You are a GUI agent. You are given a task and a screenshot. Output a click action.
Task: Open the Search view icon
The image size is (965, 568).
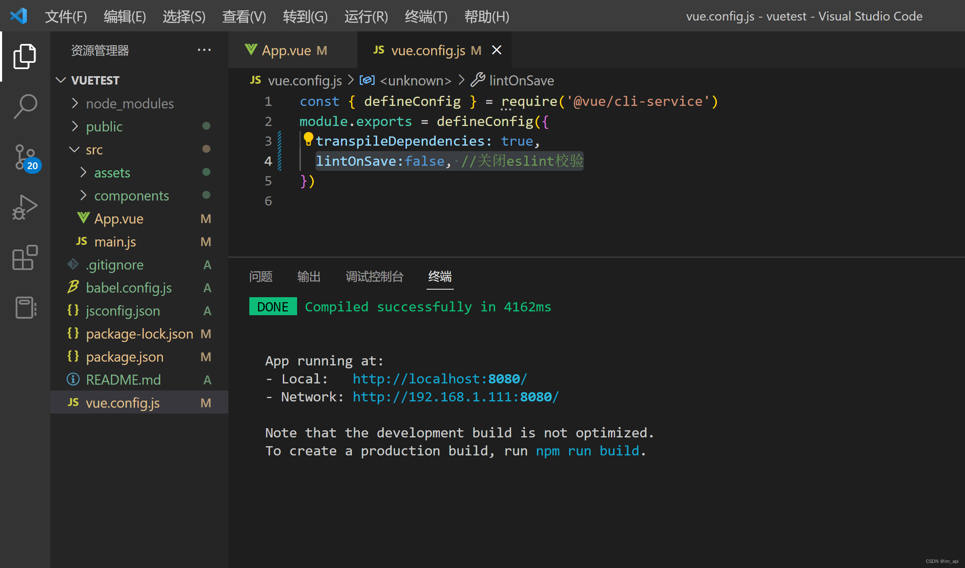coord(25,106)
